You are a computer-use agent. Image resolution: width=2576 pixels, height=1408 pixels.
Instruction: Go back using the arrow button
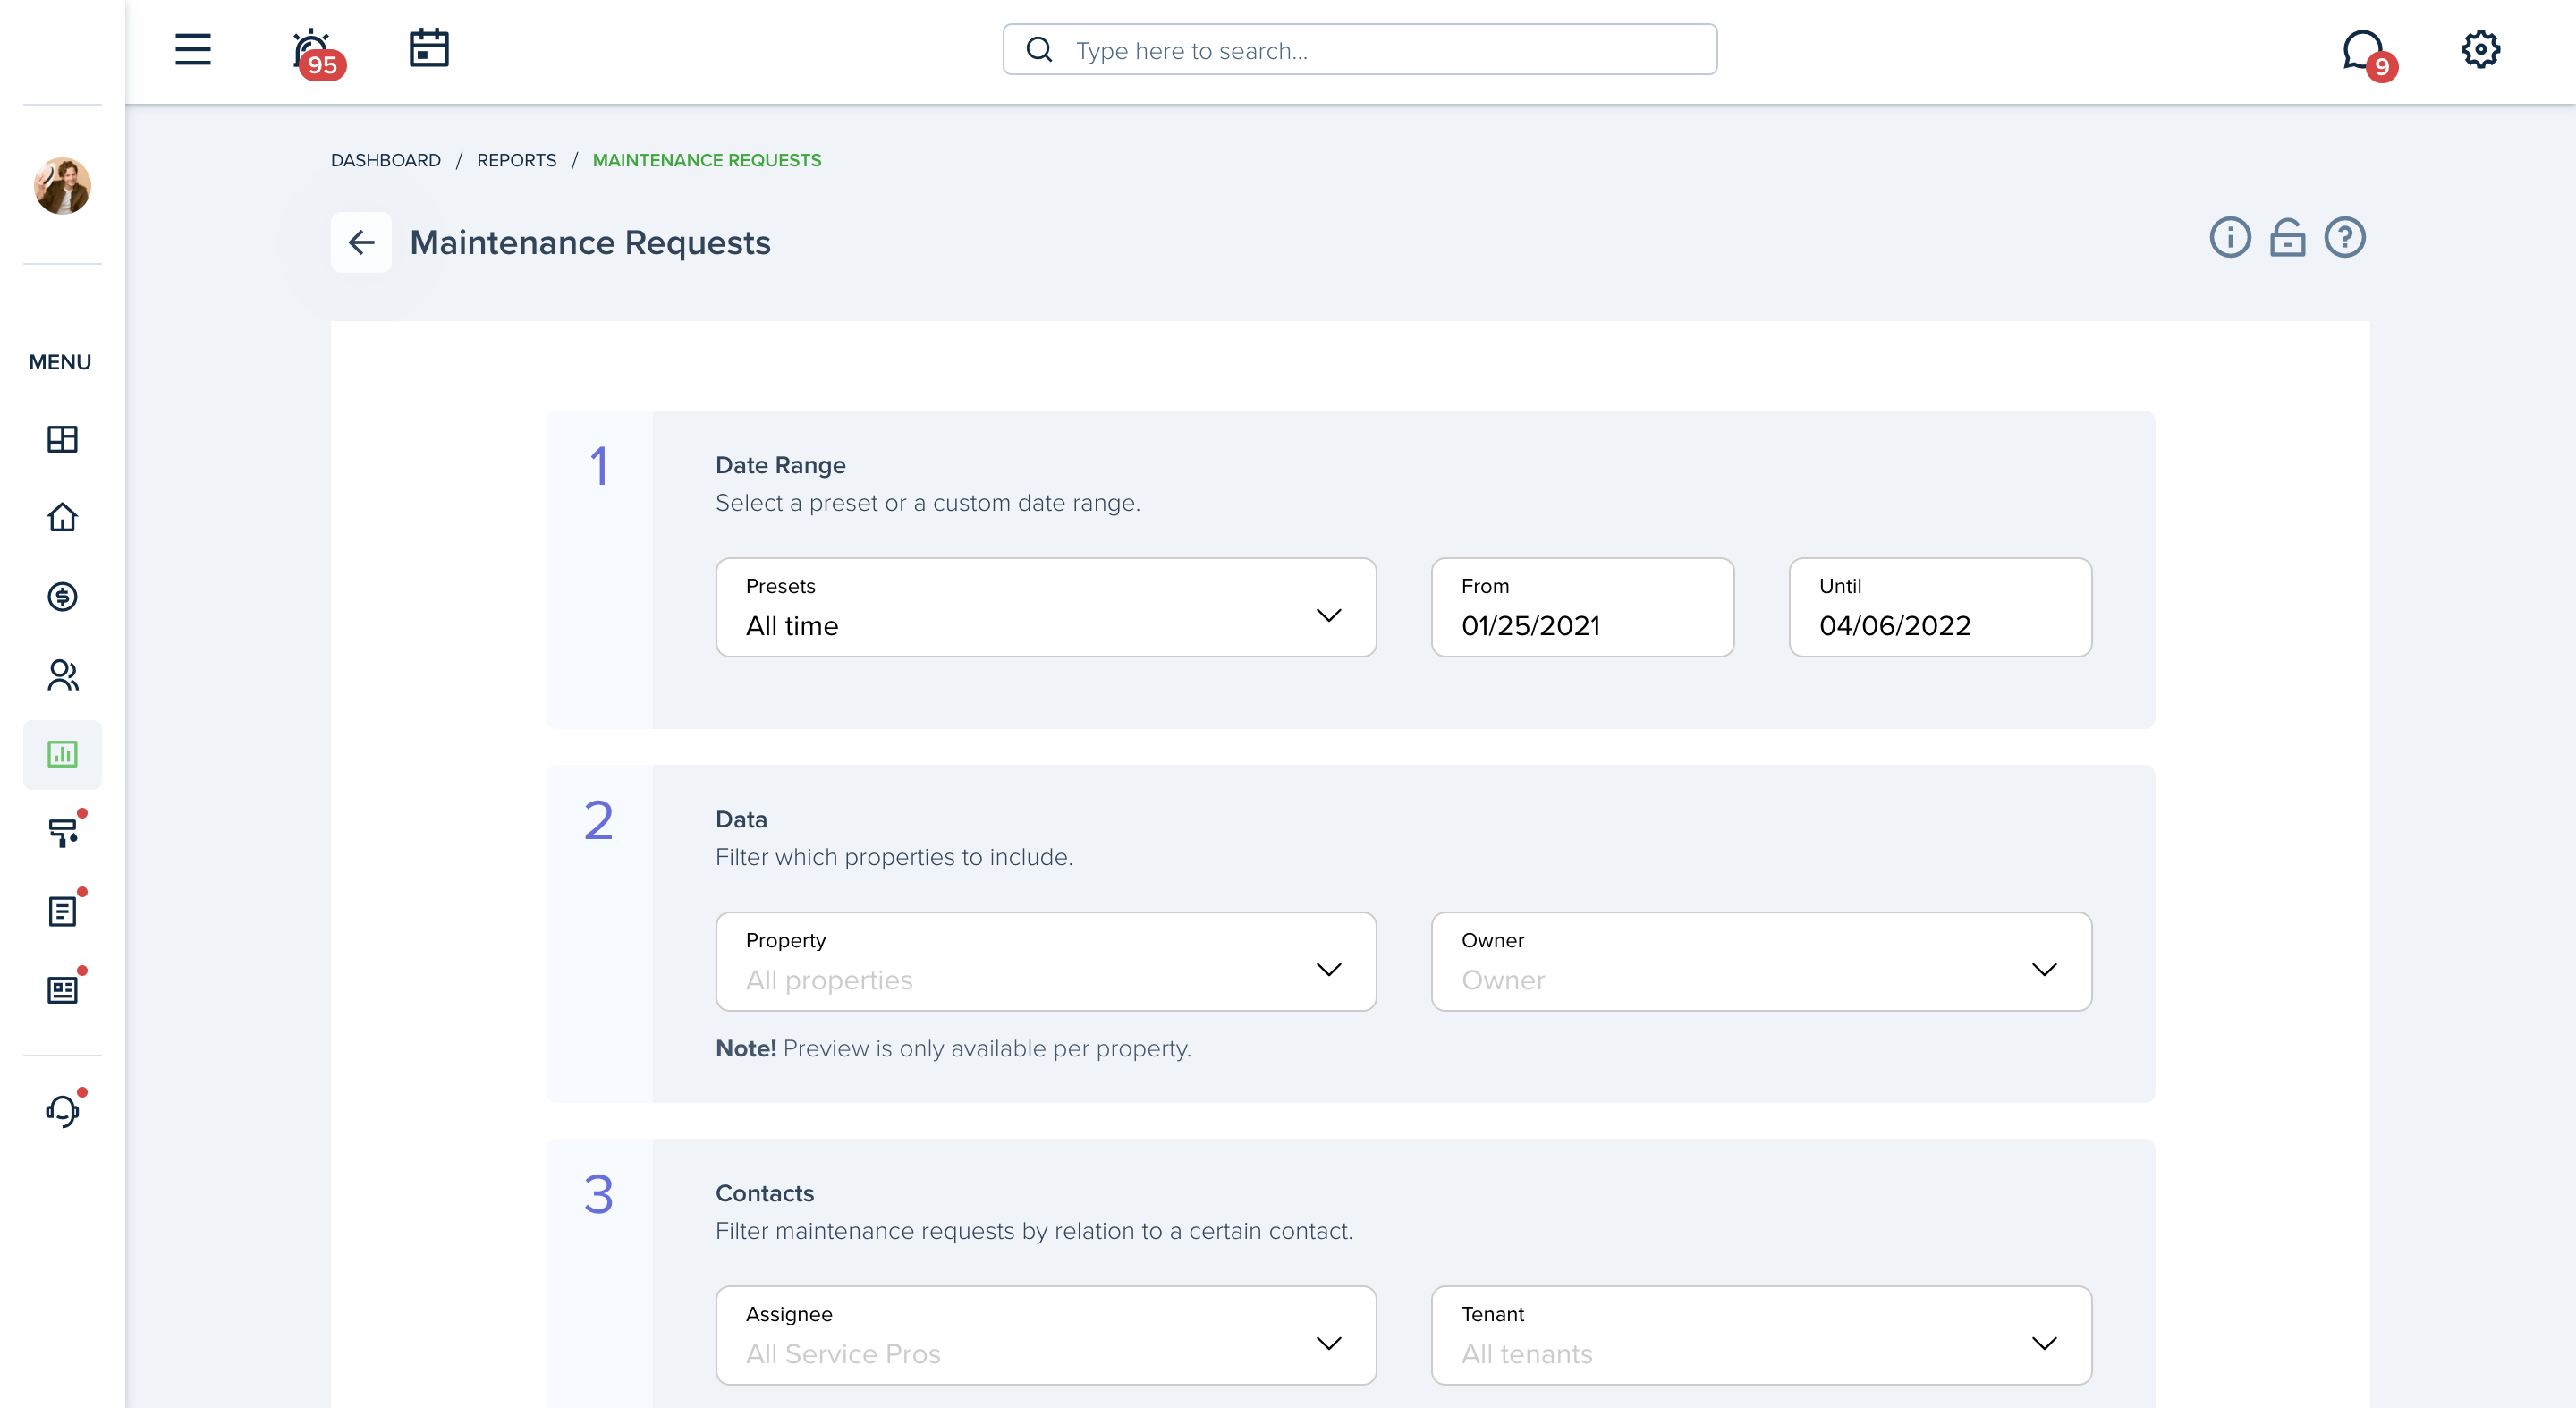(x=361, y=242)
